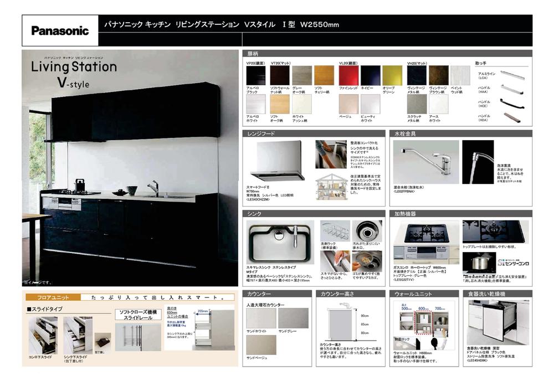Click the brown HDA handle image

point(513,117)
